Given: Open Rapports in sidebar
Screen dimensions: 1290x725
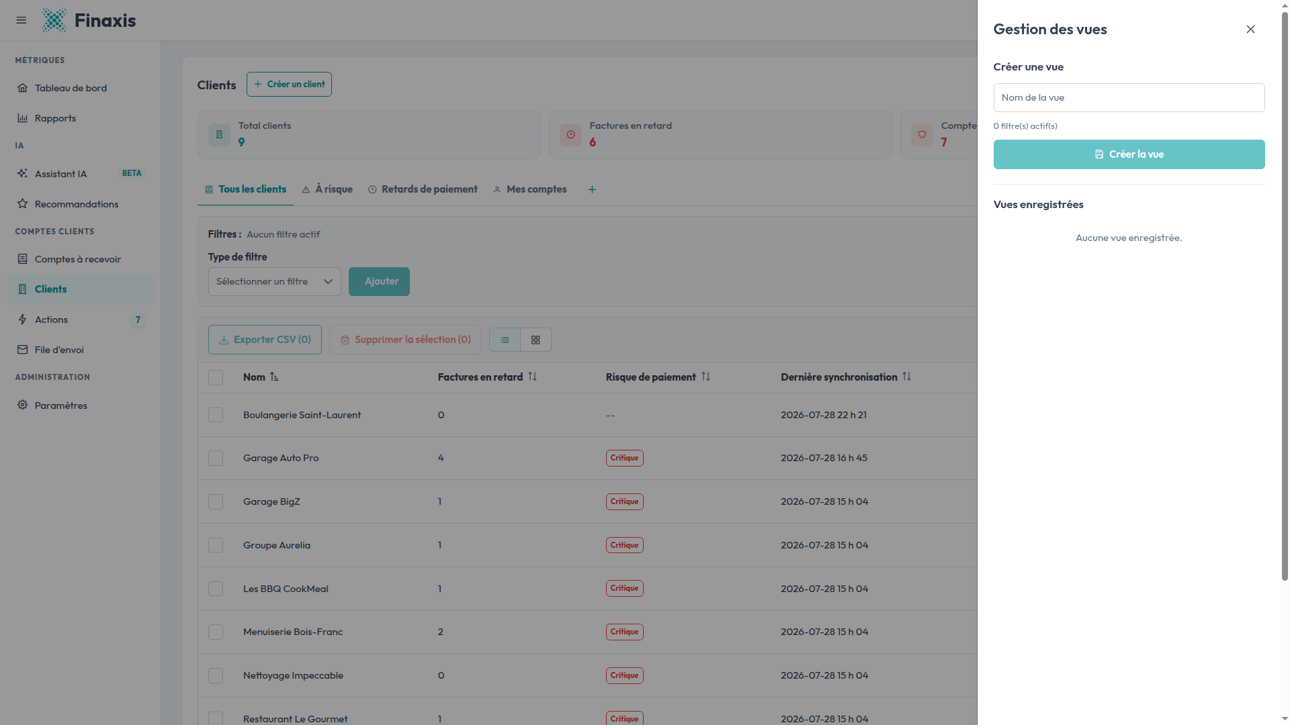Looking at the screenshot, I should (80, 118).
